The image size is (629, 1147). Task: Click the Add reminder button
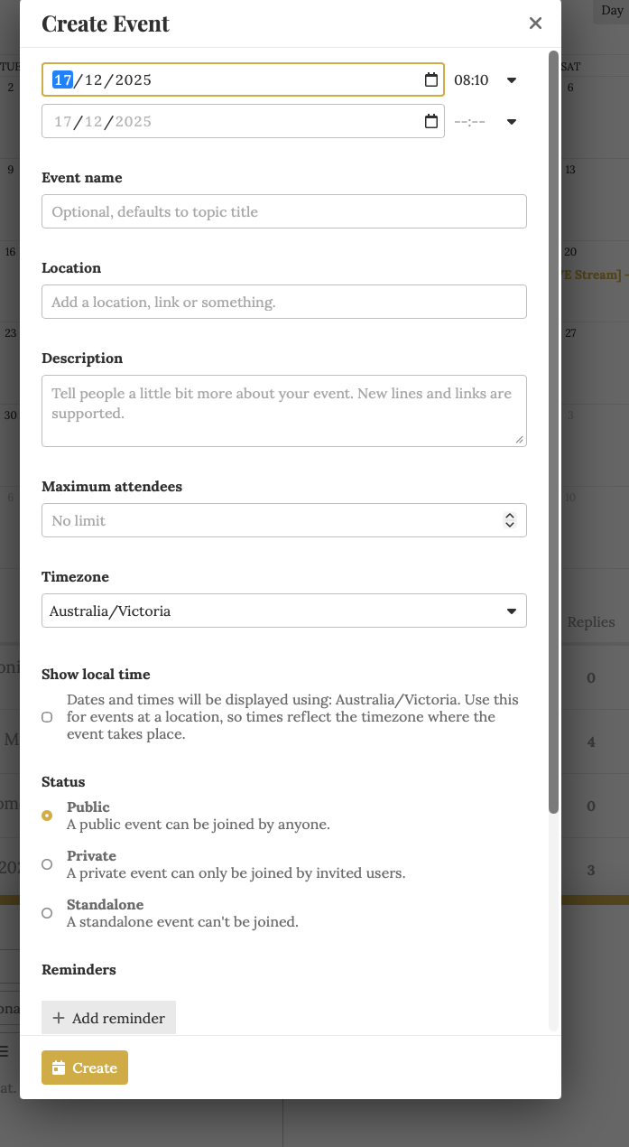108,1018
